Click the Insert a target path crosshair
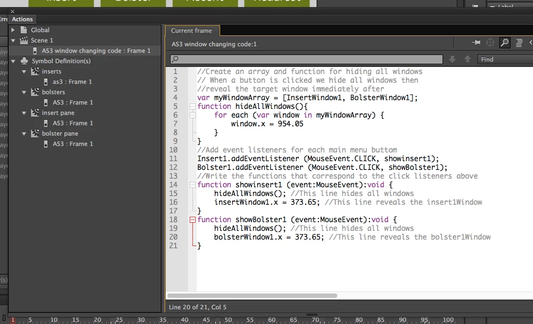533x324 pixels. tap(490, 42)
